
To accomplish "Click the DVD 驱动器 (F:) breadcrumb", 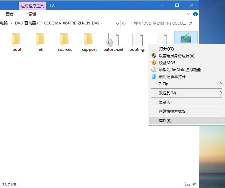I will pyautogui.click(x=57, y=23).
